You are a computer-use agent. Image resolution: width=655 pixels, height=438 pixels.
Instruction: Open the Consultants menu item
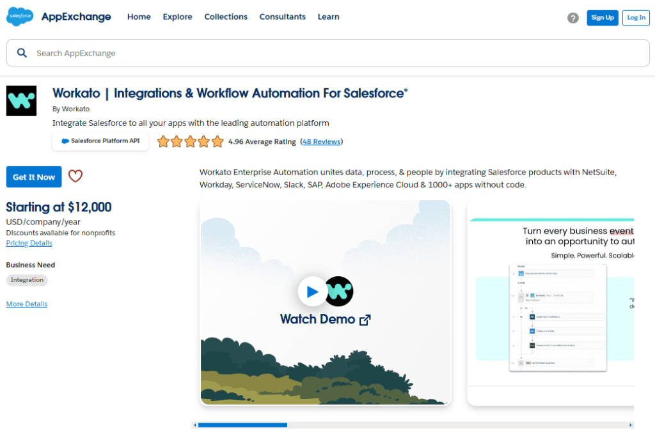(x=282, y=17)
